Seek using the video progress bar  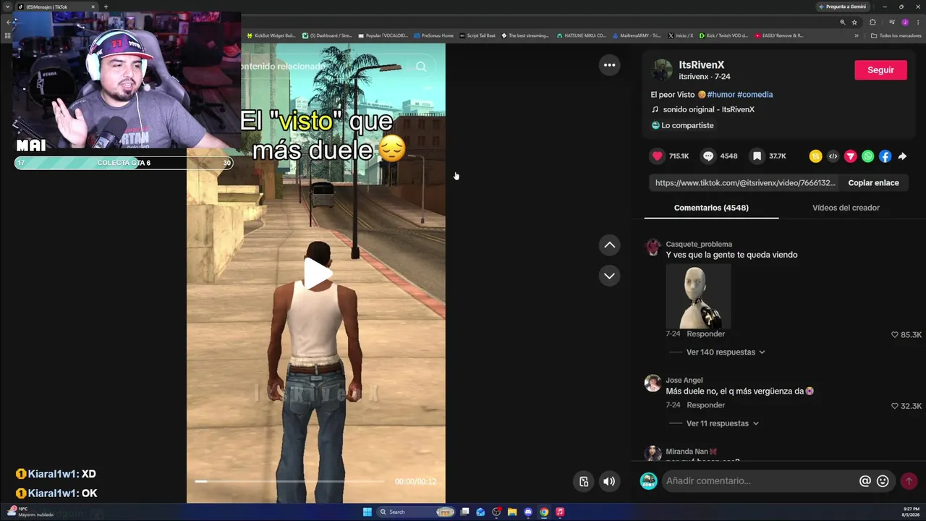[x=289, y=481]
